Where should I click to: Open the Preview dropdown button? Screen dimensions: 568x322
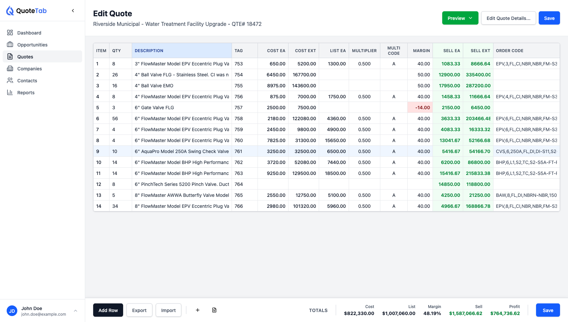(x=460, y=18)
